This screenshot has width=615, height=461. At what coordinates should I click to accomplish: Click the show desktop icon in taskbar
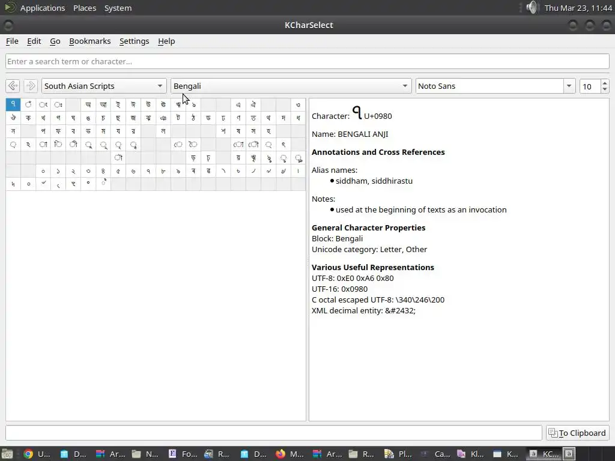[7, 454]
